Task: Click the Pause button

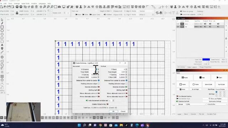Action: [x=185, y=78]
